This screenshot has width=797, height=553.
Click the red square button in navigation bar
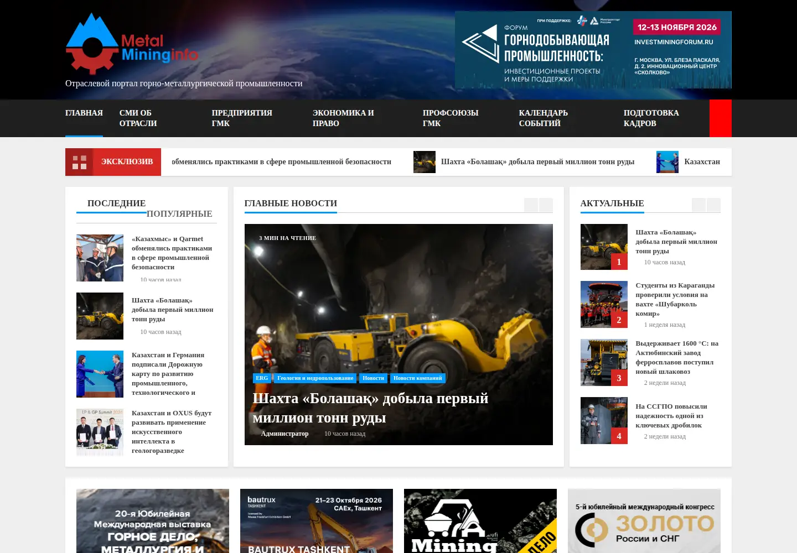[x=721, y=118]
